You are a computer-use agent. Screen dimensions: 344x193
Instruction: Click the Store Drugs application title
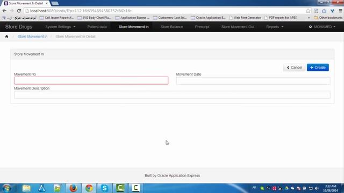point(18,27)
